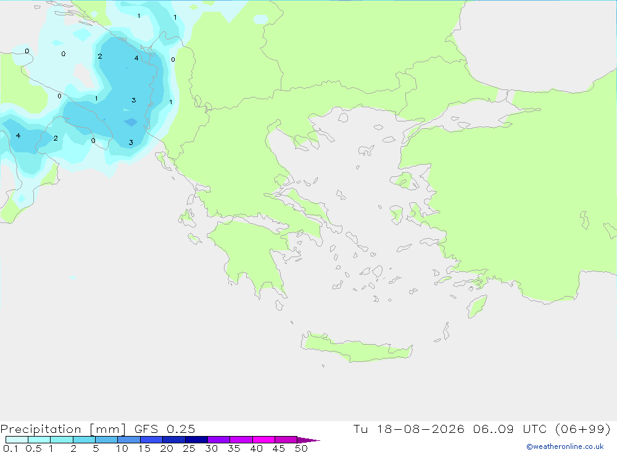Viewport: 617px width, 452px height.
Task: Click the 0.1–0.5 mm palest cyan legend swatch
Action: [17, 440]
